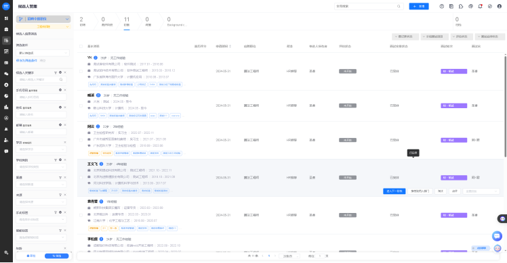Open the chat bubbles icon in sidebar
507x263 pixels.
(x=6, y=74)
